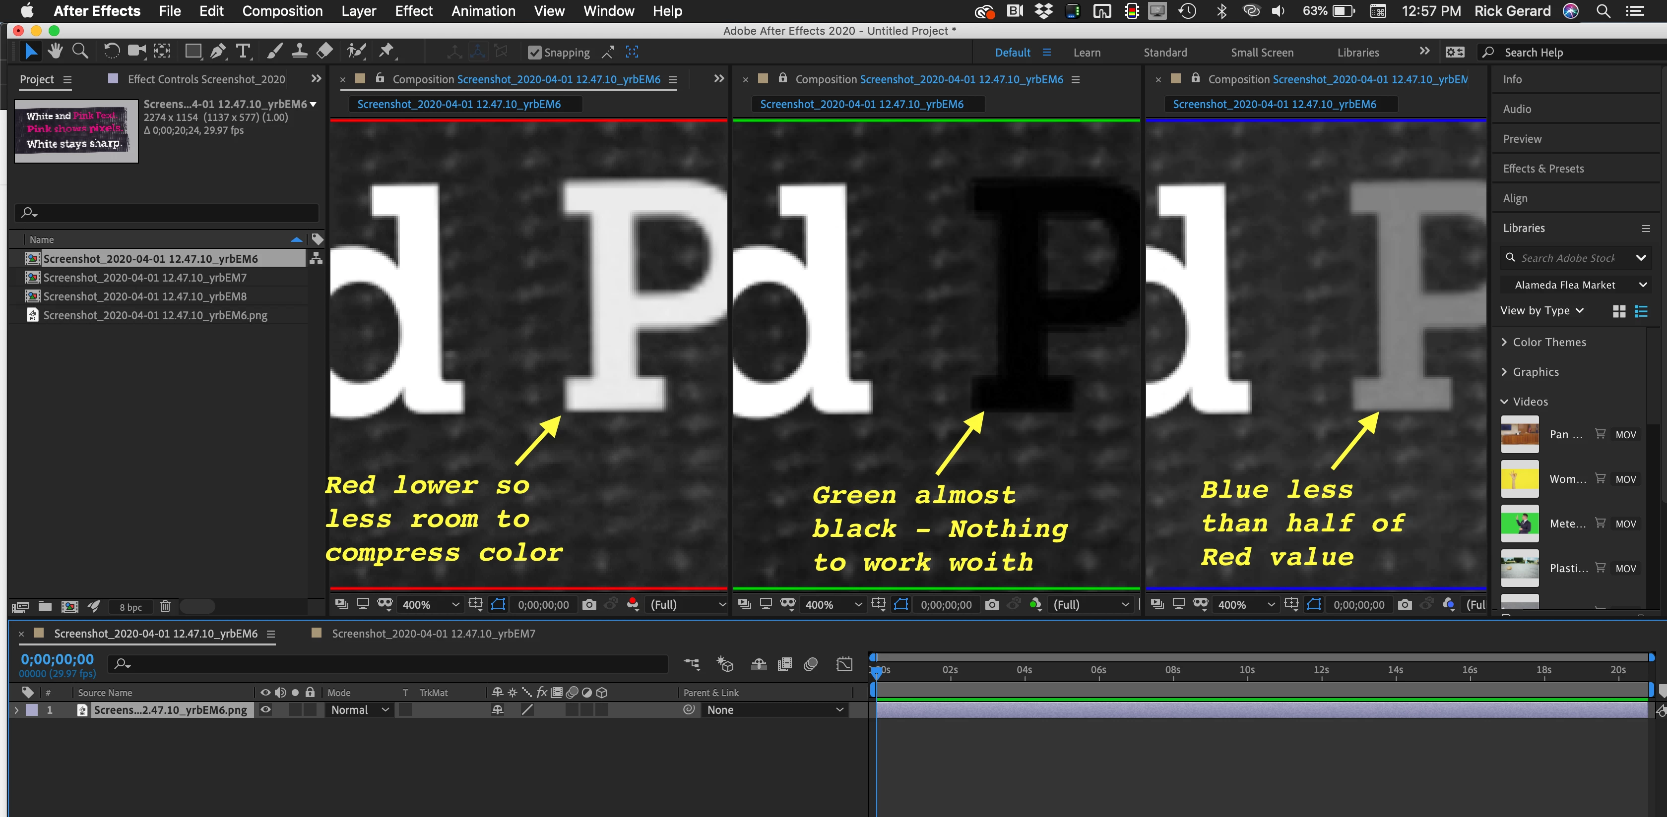Select the Zoom tool in toolbar
The image size is (1667, 817).
click(80, 51)
